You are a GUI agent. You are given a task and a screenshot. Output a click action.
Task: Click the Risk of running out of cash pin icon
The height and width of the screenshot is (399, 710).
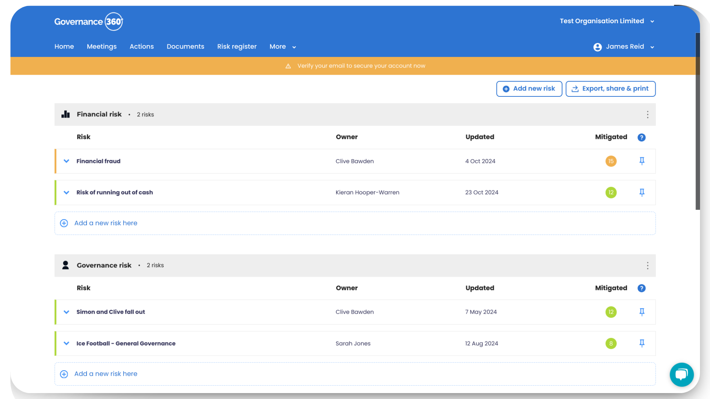[x=642, y=192]
